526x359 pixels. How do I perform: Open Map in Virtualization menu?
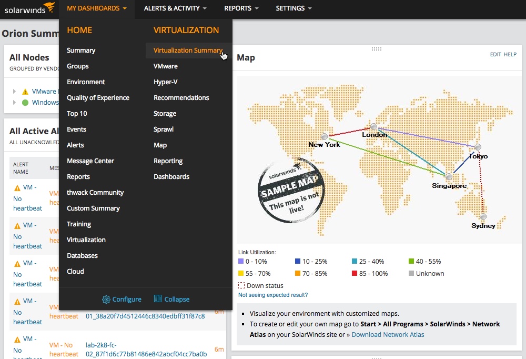(x=160, y=145)
